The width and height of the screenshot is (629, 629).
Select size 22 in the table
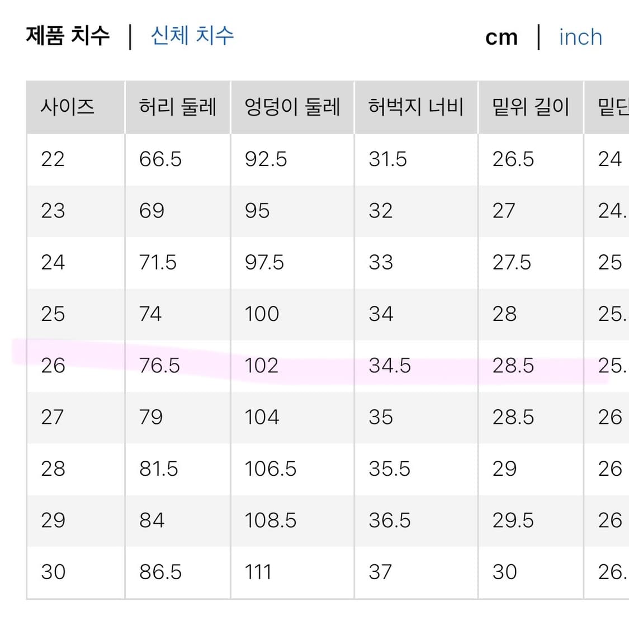coord(53,159)
